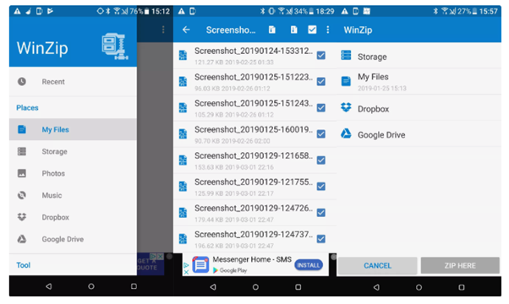The width and height of the screenshot is (509, 304).
Task: Open Photos in the drawer menu
Action: click(73, 173)
